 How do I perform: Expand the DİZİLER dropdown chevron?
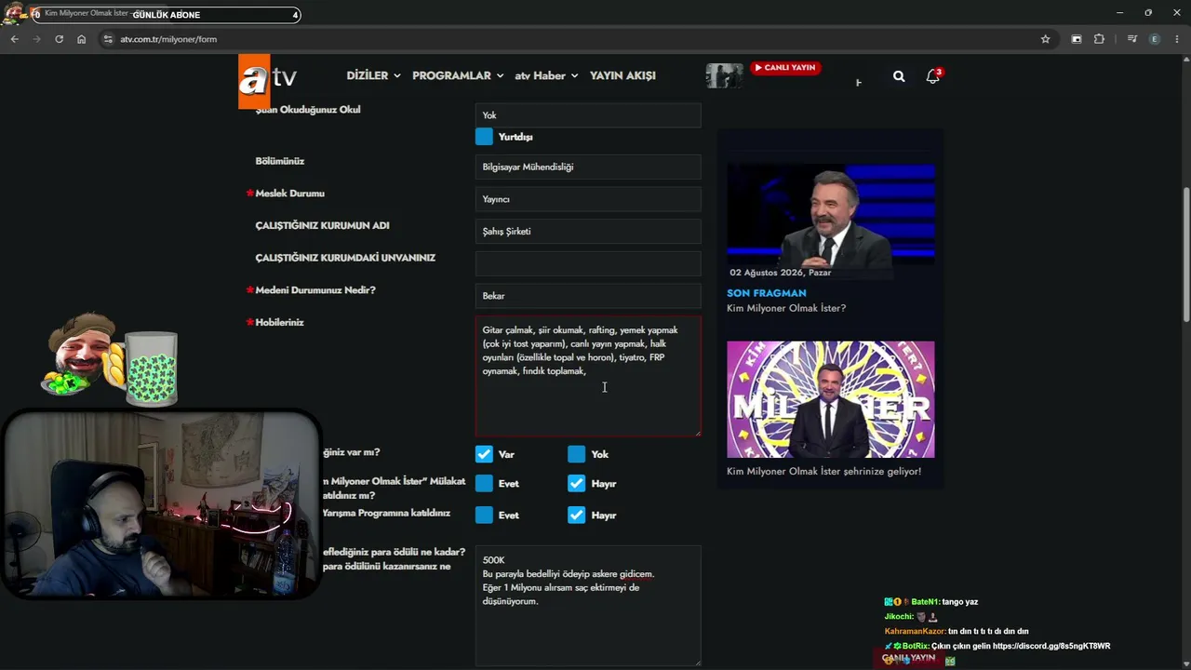click(397, 76)
